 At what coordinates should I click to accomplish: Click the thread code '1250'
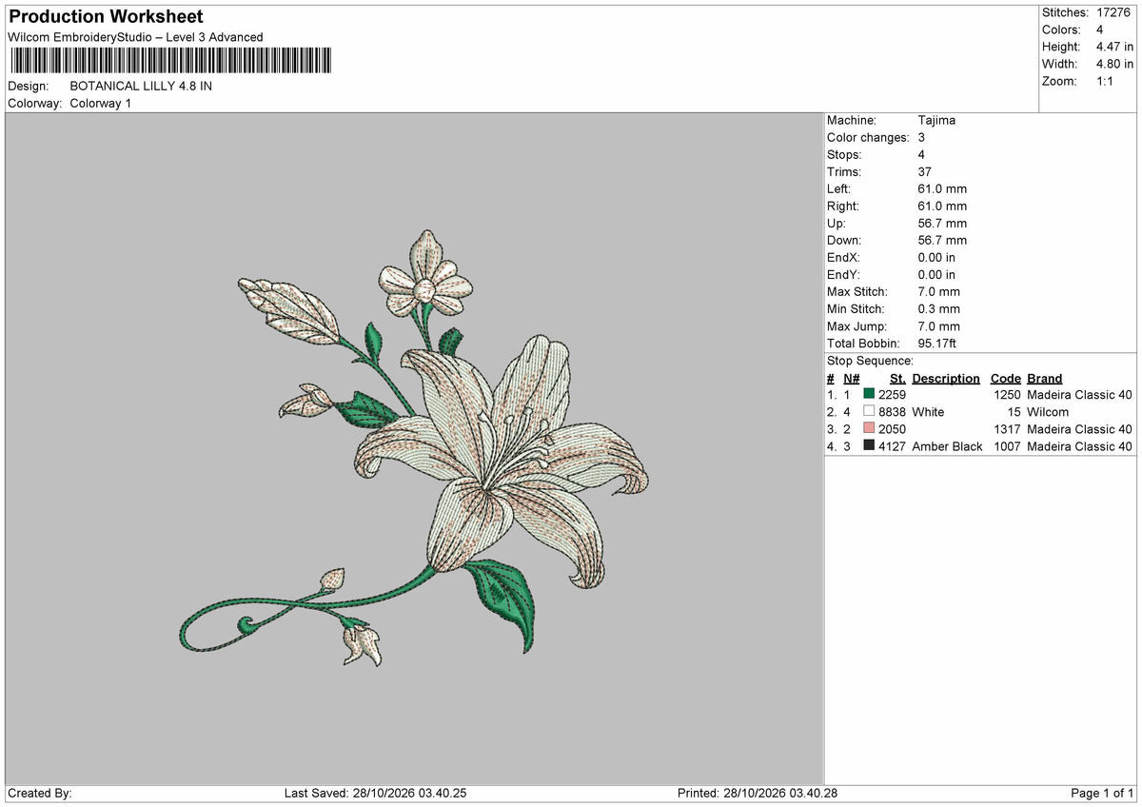click(x=1006, y=395)
